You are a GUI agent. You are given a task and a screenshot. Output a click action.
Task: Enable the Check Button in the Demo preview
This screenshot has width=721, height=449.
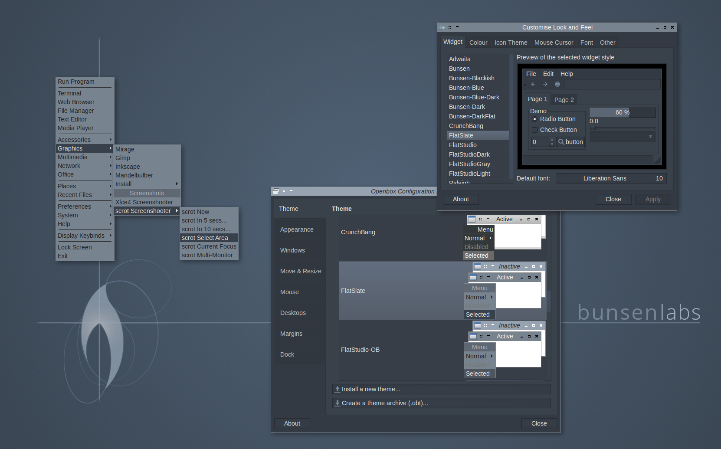click(x=534, y=130)
